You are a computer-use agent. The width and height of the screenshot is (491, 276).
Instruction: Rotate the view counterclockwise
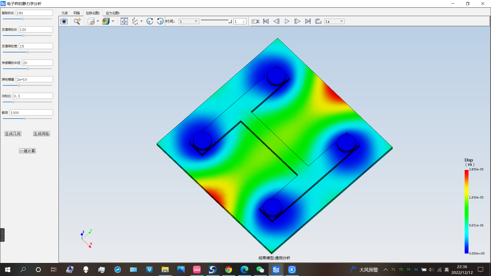160,21
